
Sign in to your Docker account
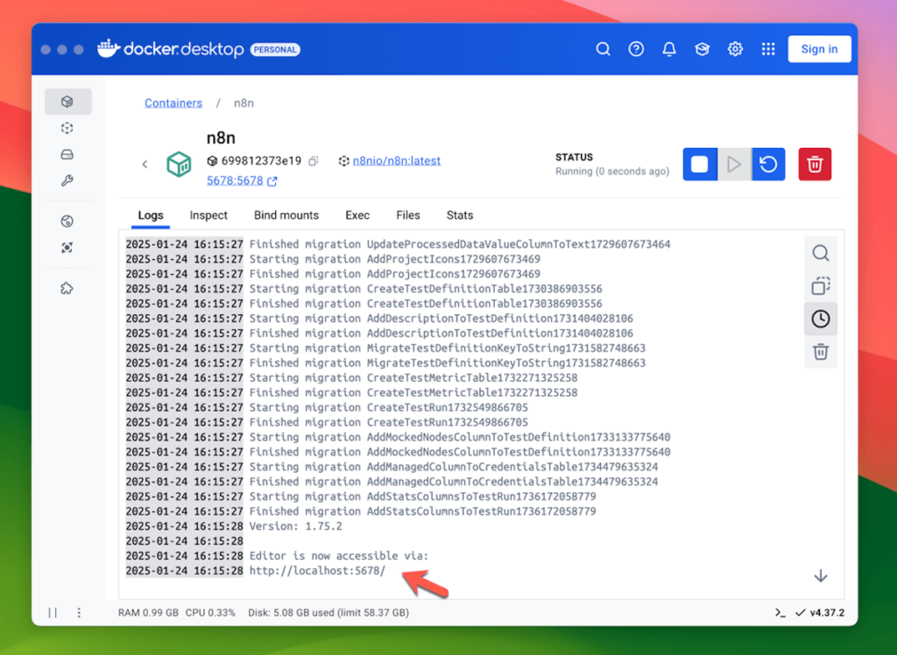[x=819, y=49]
